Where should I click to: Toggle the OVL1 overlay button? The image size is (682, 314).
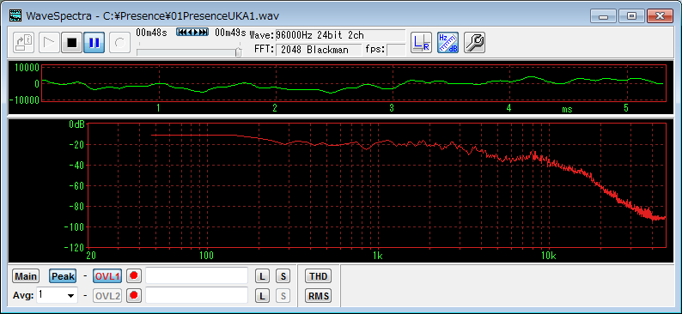[107, 275]
